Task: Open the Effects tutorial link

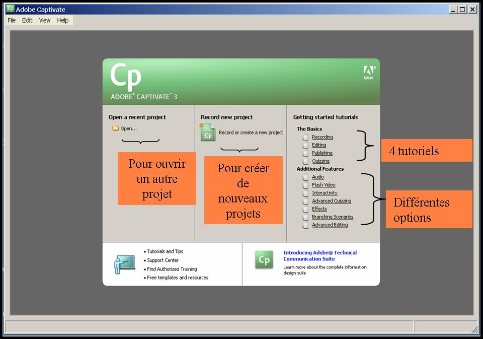Action: coord(319,209)
